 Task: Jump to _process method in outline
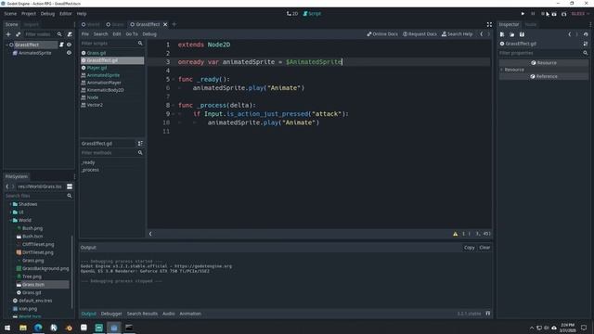click(90, 170)
